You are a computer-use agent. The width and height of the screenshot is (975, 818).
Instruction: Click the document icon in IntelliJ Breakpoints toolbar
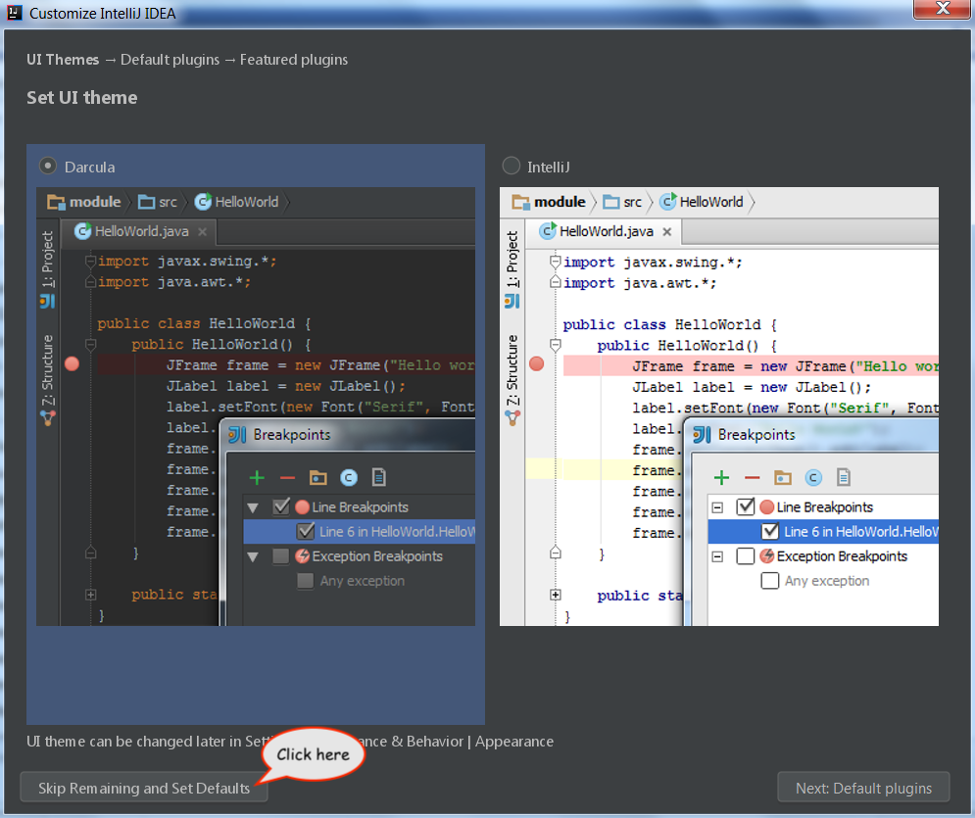(843, 477)
